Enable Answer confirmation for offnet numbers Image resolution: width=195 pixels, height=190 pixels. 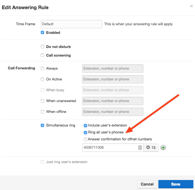[x=85, y=139]
